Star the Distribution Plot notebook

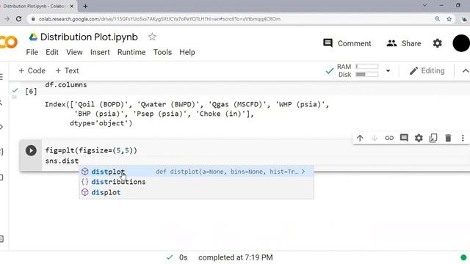coord(152,37)
